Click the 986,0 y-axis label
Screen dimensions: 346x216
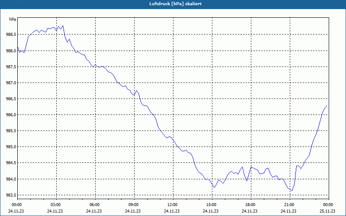11,115
